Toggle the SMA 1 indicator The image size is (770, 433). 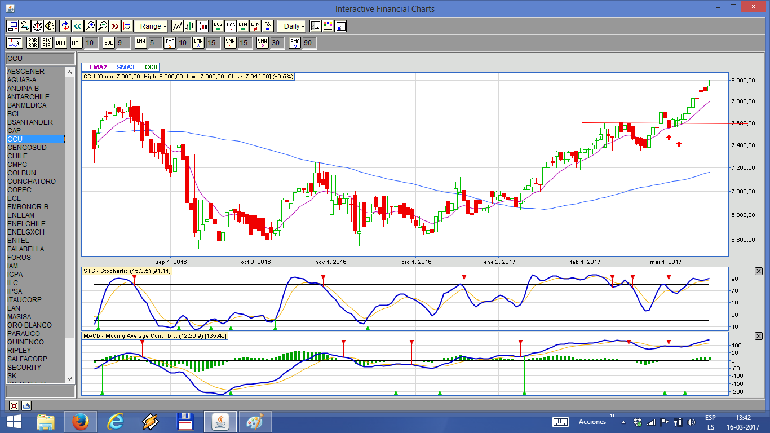pos(230,43)
